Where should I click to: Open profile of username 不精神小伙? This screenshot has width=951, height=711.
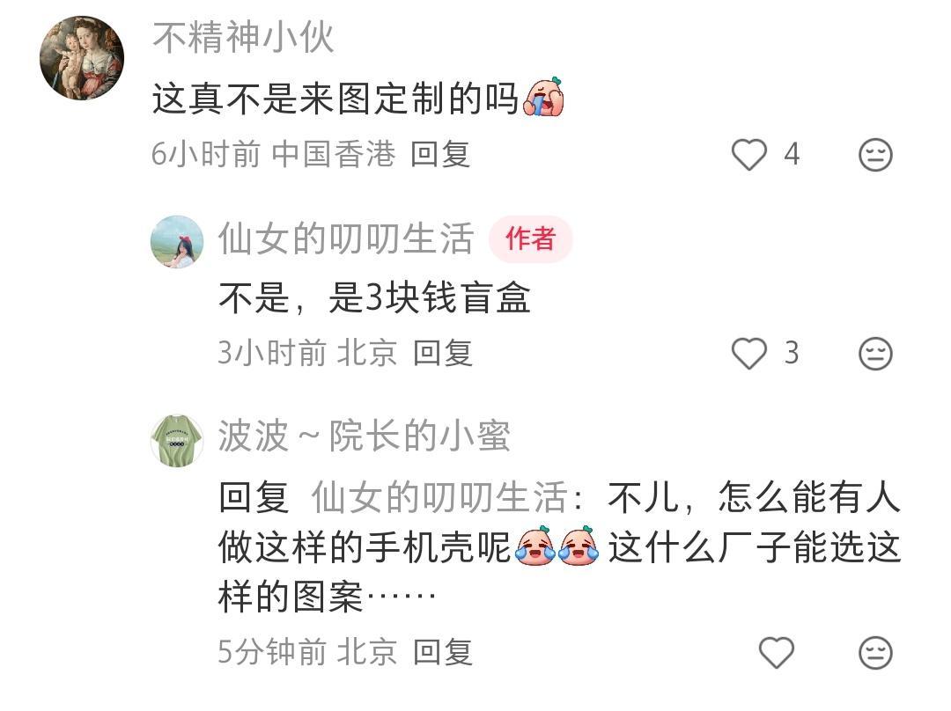pos(243,38)
